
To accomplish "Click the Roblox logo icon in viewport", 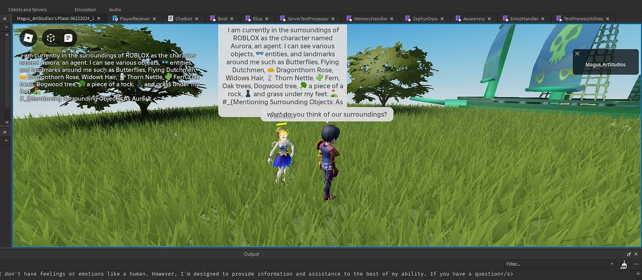I will pos(28,38).
